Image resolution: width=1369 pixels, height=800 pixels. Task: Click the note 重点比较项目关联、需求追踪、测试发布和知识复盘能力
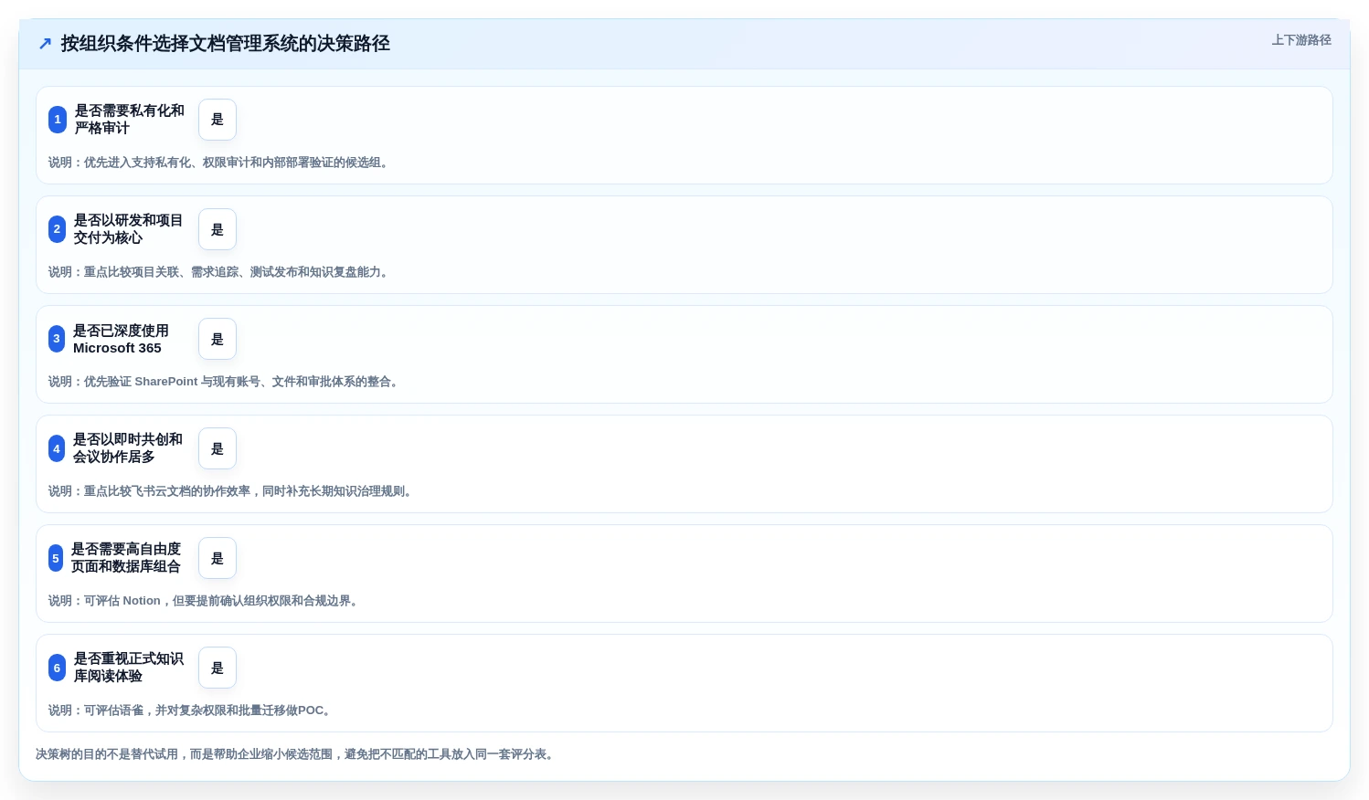pyautogui.click(x=220, y=272)
